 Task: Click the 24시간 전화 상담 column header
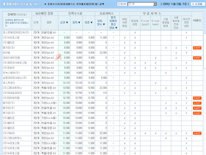[x=186, y=23]
